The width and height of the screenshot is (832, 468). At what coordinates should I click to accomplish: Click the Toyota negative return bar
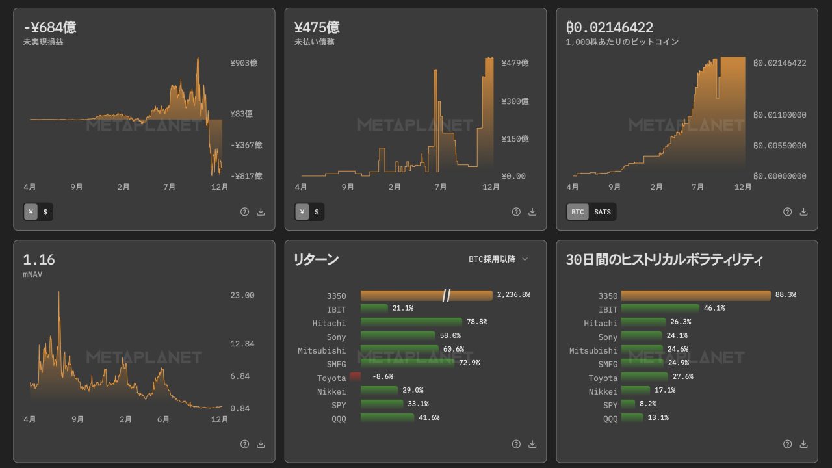355,377
